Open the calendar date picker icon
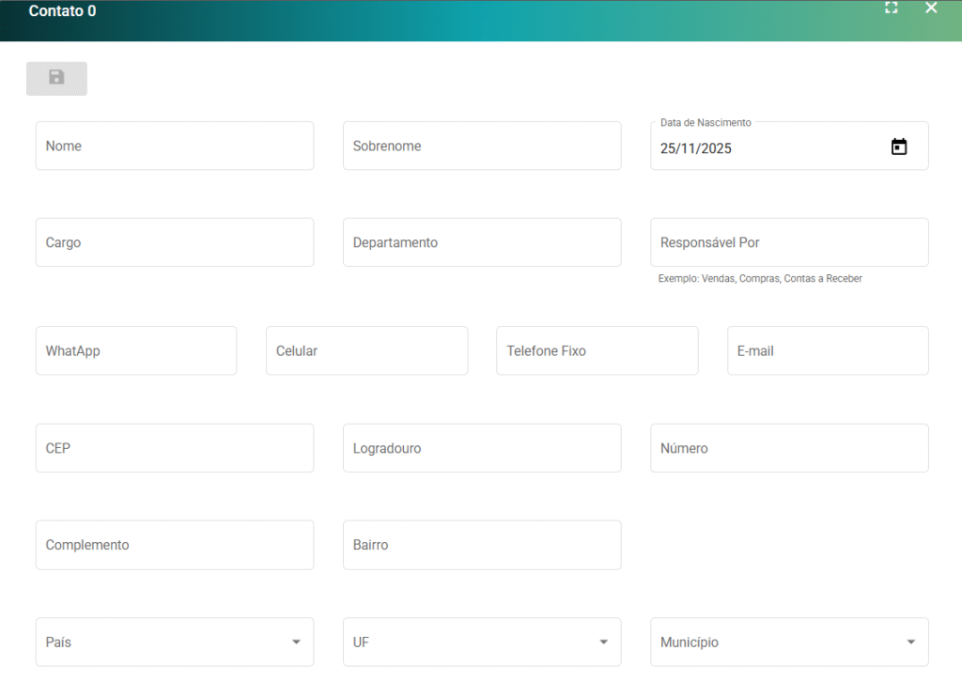The width and height of the screenshot is (962, 697). [x=899, y=147]
